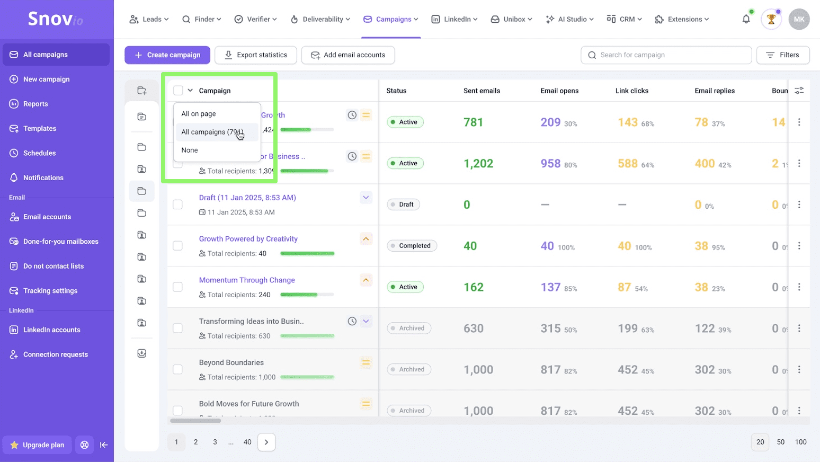Open the AI Studio dropdown
Viewport: 820px width, 462px height.
[569, 20]
